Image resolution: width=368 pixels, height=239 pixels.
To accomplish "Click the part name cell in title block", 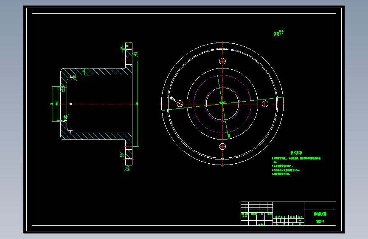I will 320,214.
